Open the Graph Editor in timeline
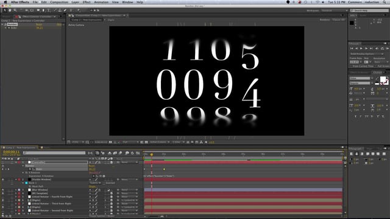 coord(138,153)
